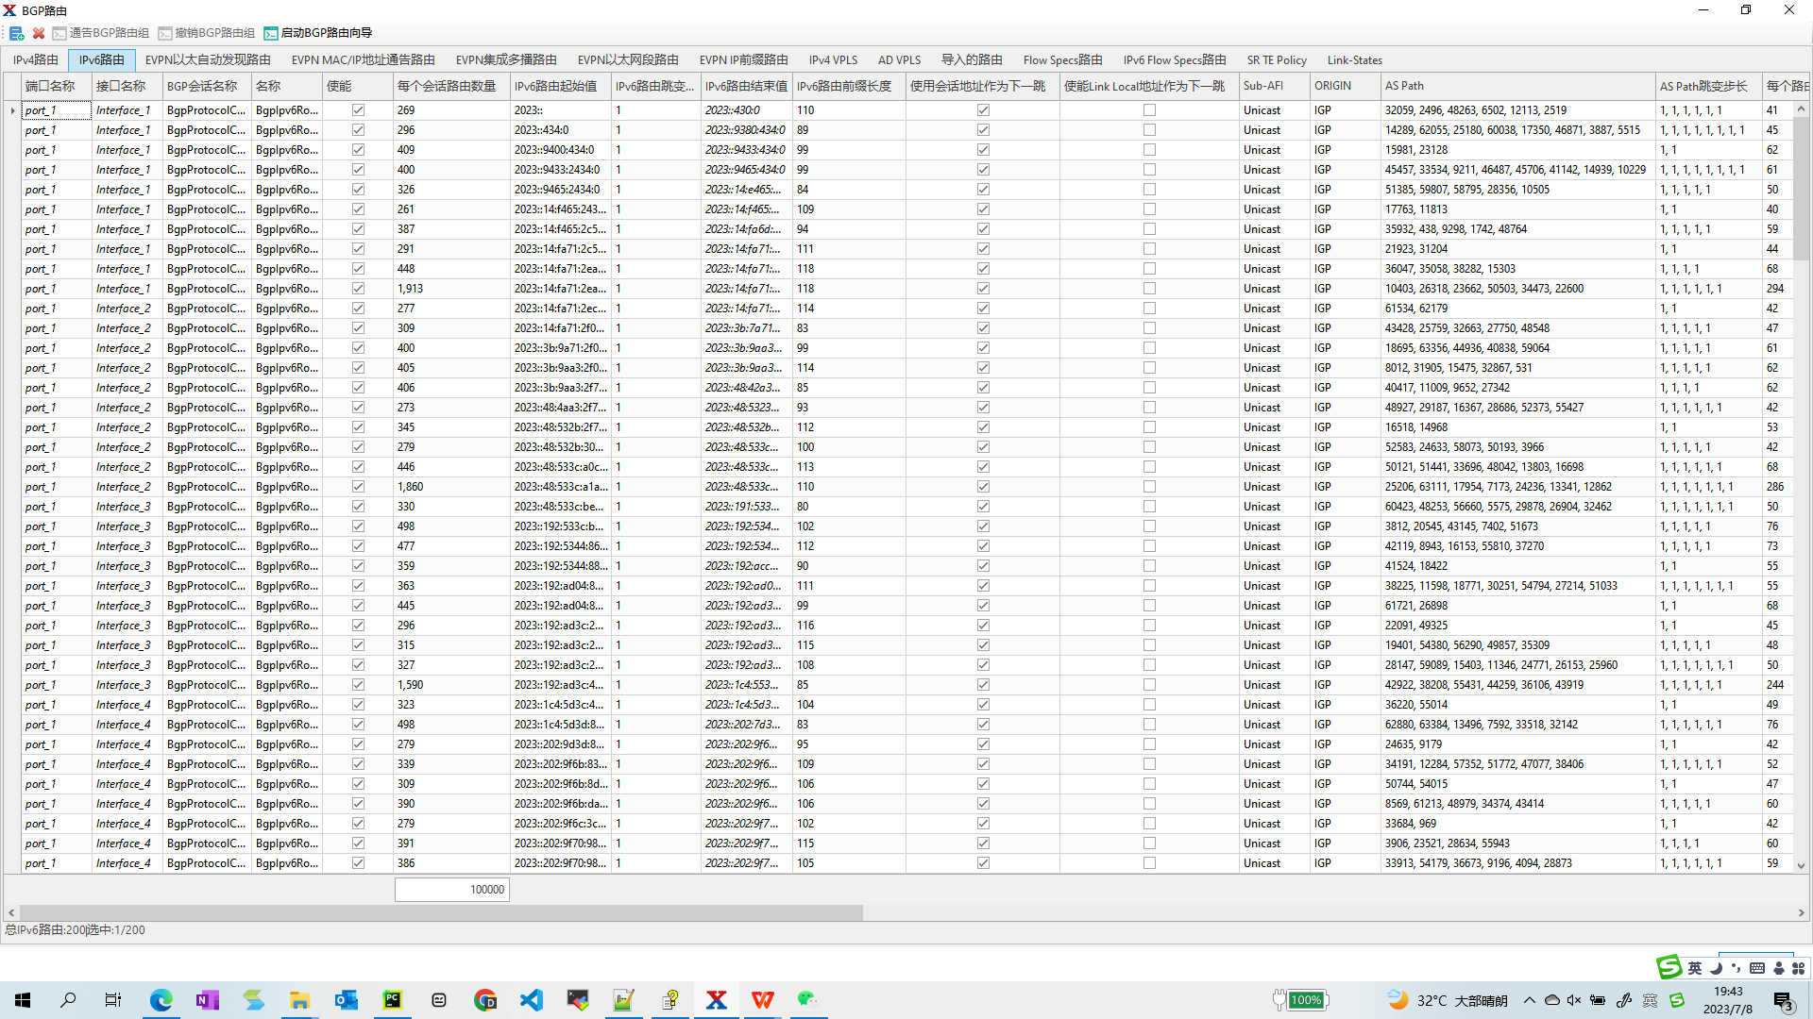Click 通告BGP路由组 toolbar item

pyautogui.click(x=101, y=33)
